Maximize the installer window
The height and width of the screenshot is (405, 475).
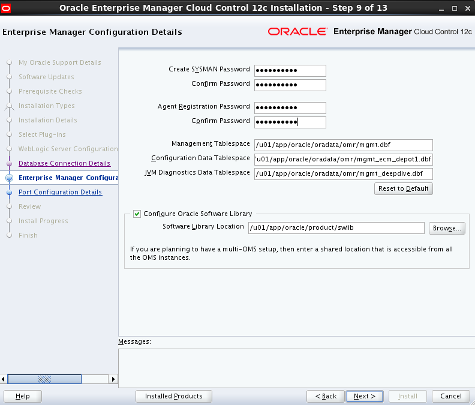455,8
